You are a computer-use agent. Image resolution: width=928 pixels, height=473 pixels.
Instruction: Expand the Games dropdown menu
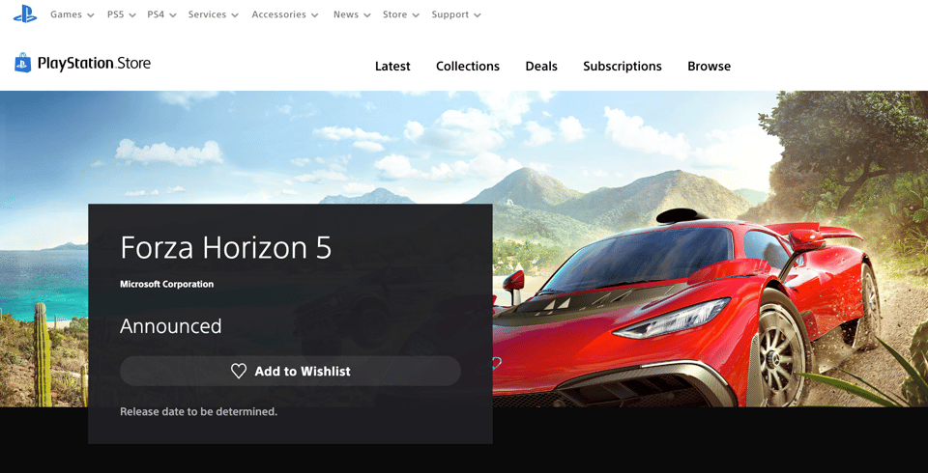(x=72, y=14)
